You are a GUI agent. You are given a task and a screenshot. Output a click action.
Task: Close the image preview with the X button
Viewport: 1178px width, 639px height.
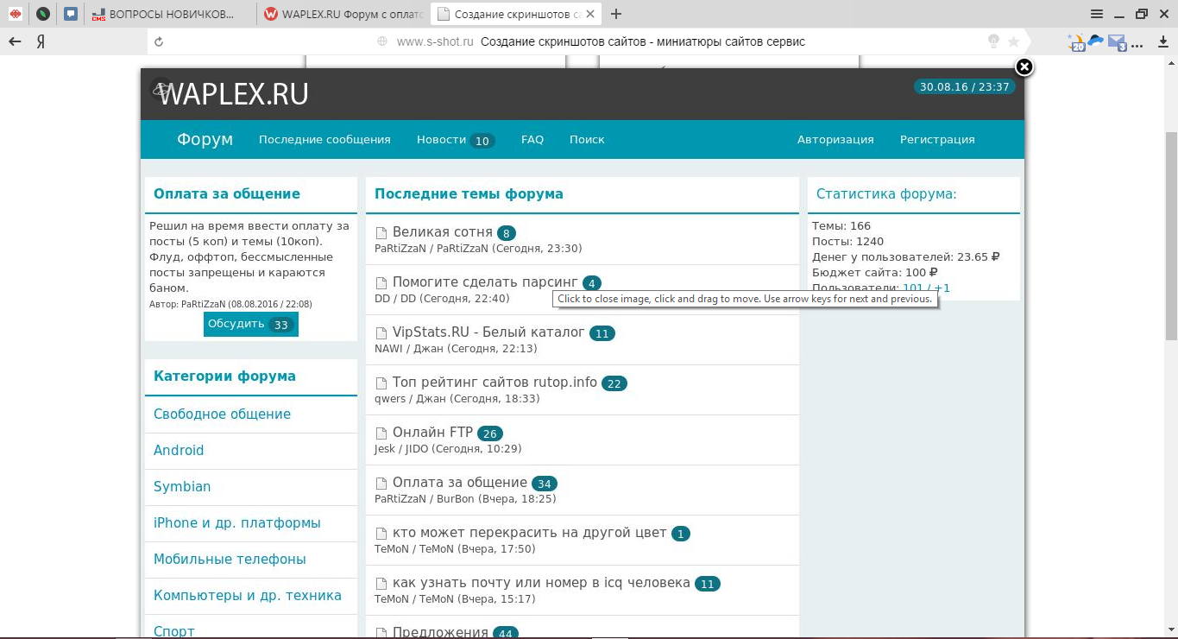point(1024,67)
